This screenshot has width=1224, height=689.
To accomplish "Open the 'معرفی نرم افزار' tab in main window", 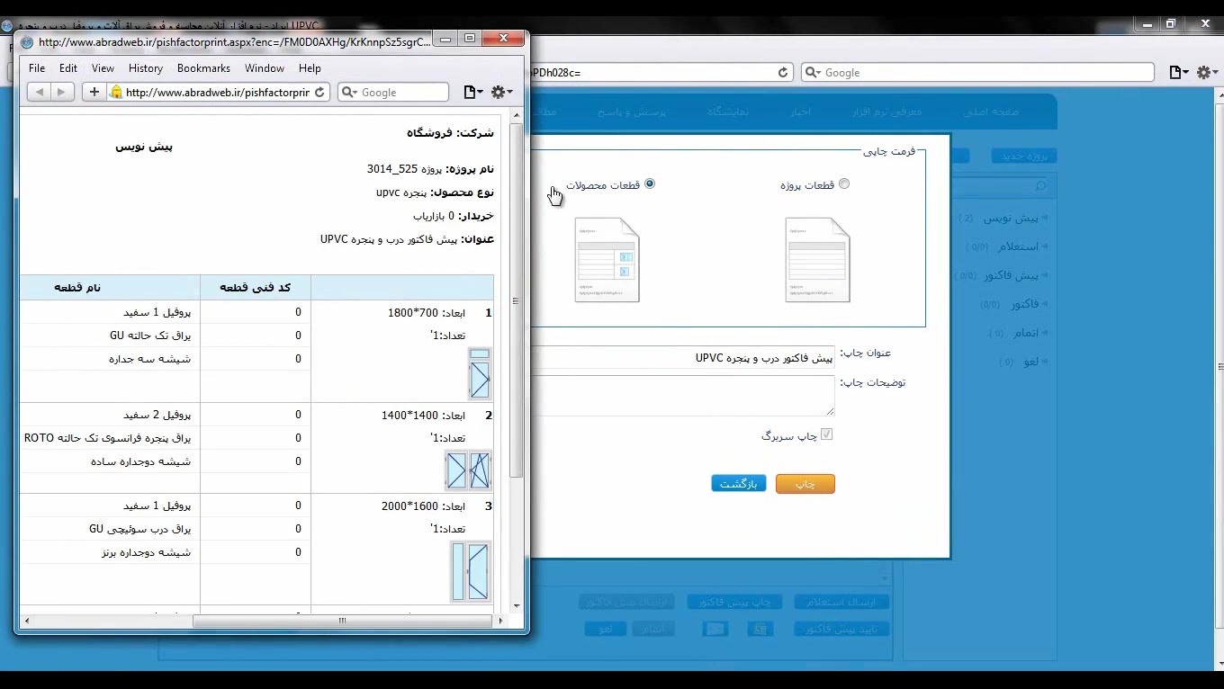I will tap(887, 112).
